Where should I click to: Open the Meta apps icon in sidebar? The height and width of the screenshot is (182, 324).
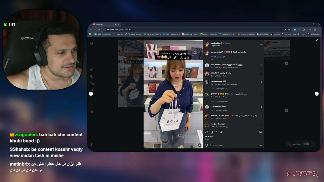[x=92, y=145]
